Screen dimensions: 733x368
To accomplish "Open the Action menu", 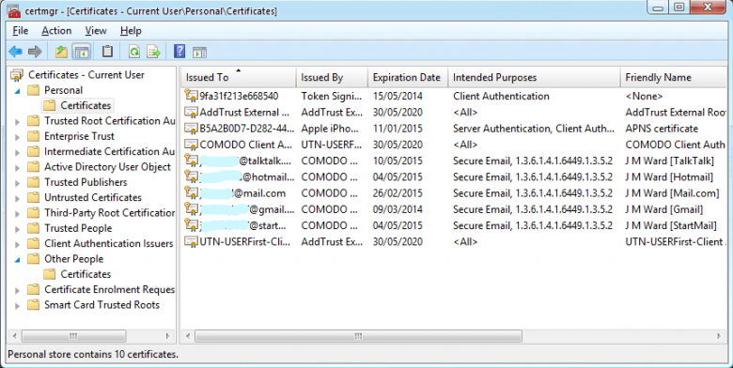I will (x=56, y=31).
